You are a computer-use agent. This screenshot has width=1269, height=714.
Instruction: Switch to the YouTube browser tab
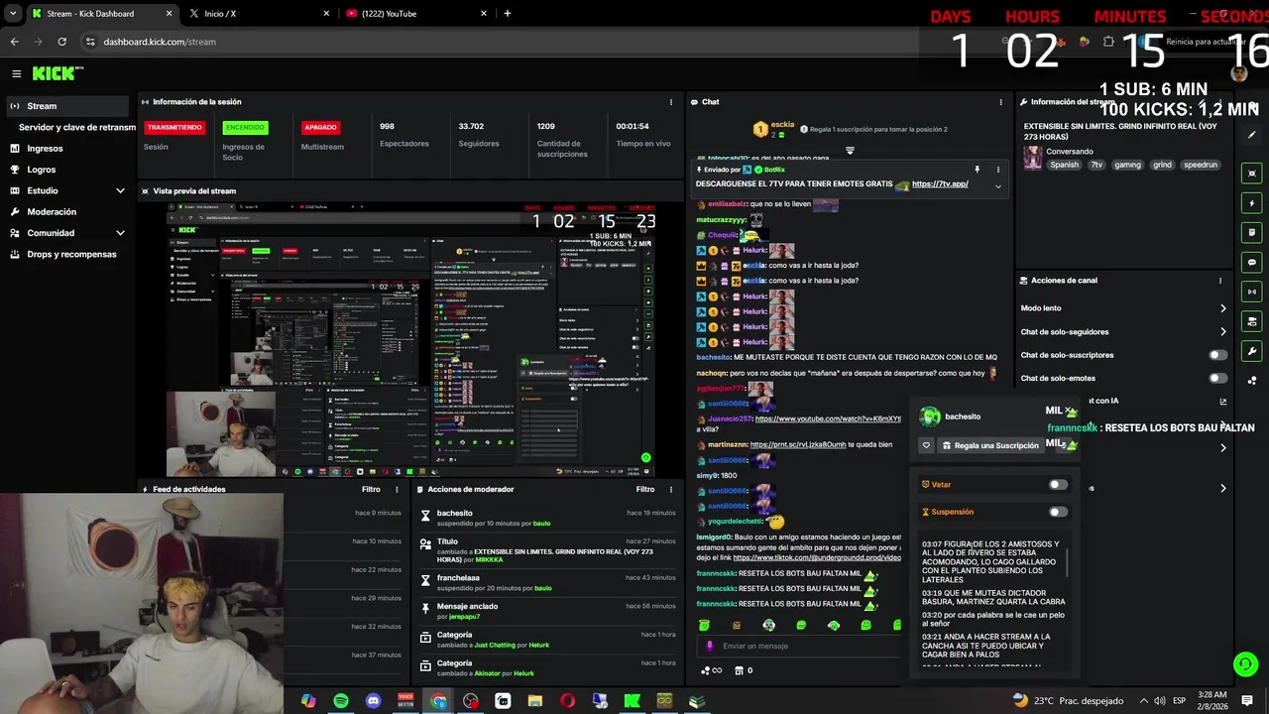pyautogui.click(x=416, y=13)
